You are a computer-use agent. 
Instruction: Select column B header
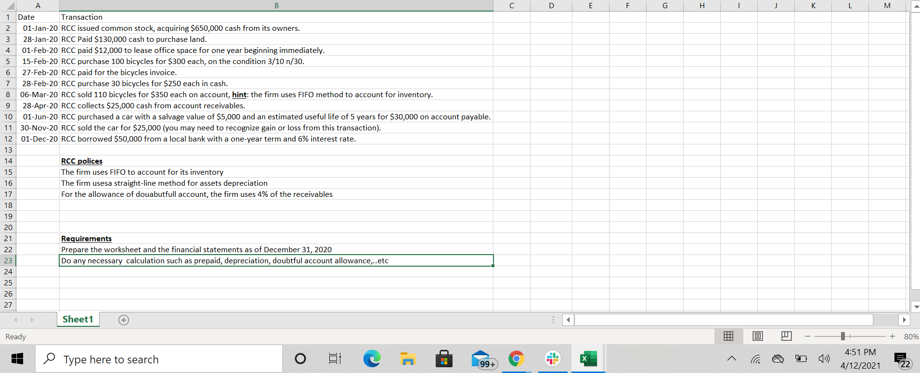tap(276, 5)
